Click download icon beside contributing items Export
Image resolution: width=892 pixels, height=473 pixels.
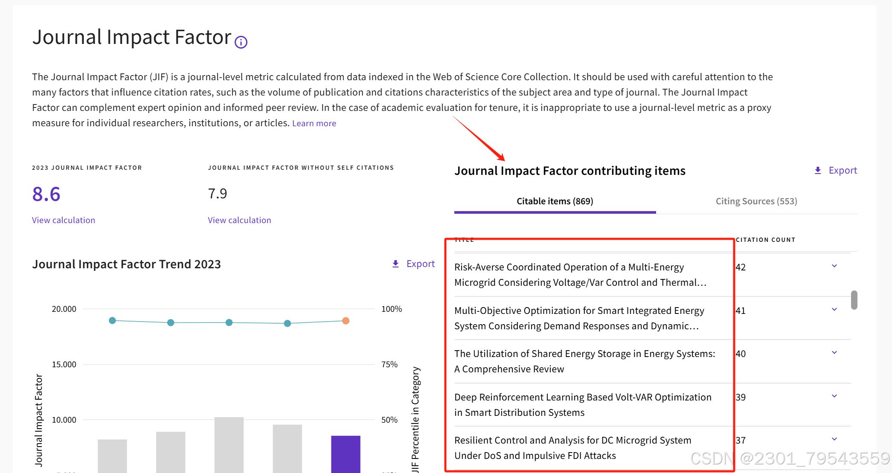tap(817, 171)
